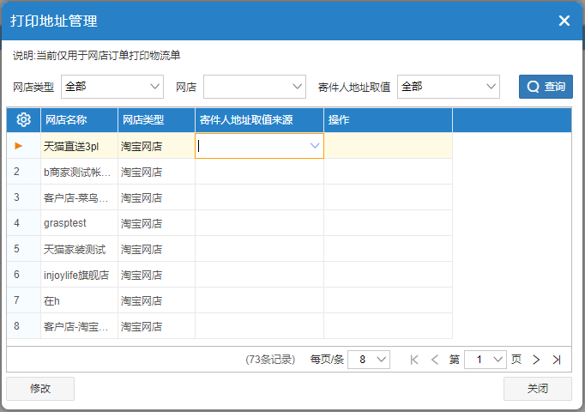The height and width of the screenshot is (412, 585).
Task: Open the page number selector
Action: [x=485, y=360]
